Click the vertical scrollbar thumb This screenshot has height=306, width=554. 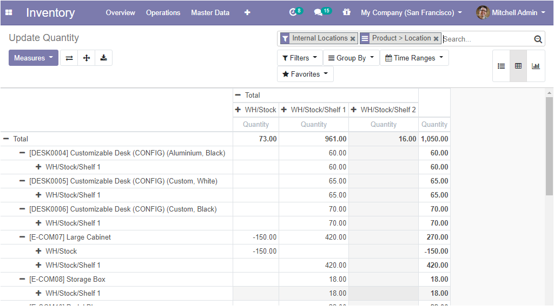coord(549,146)
